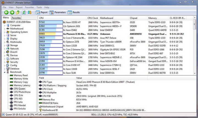This screenshot has width=198, height=118.
Task: Expand the Computer tree node
Action: point(5,26)
